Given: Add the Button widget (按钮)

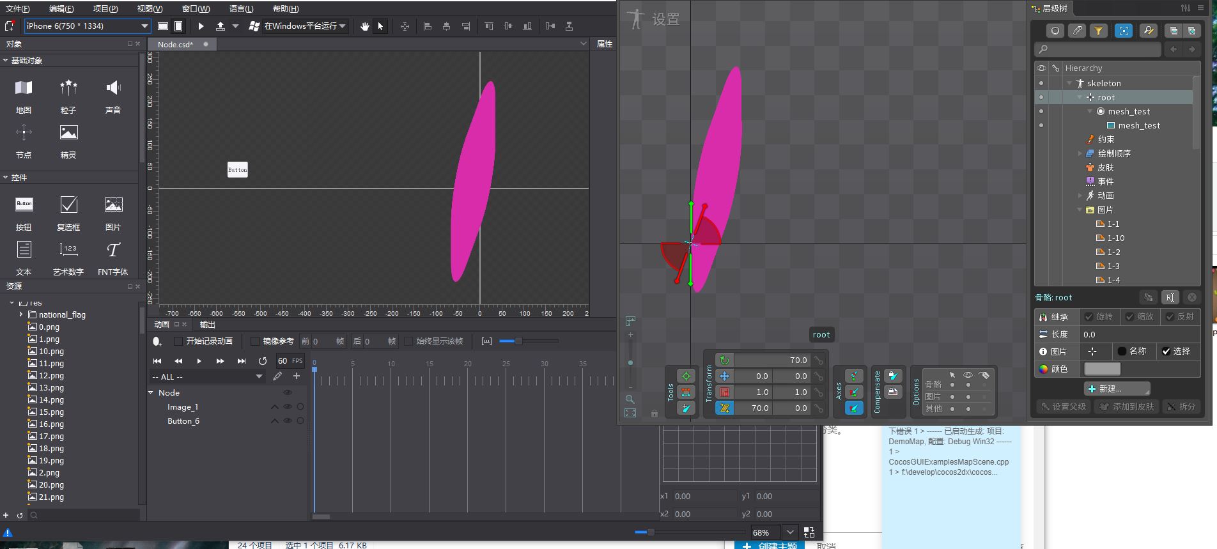Looking at the screenshot, I should 24,213.
